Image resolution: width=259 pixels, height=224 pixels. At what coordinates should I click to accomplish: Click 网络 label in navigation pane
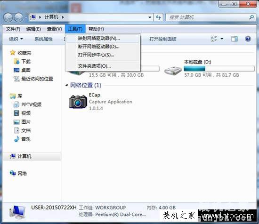pyautogui.click(x=22, y=173)
